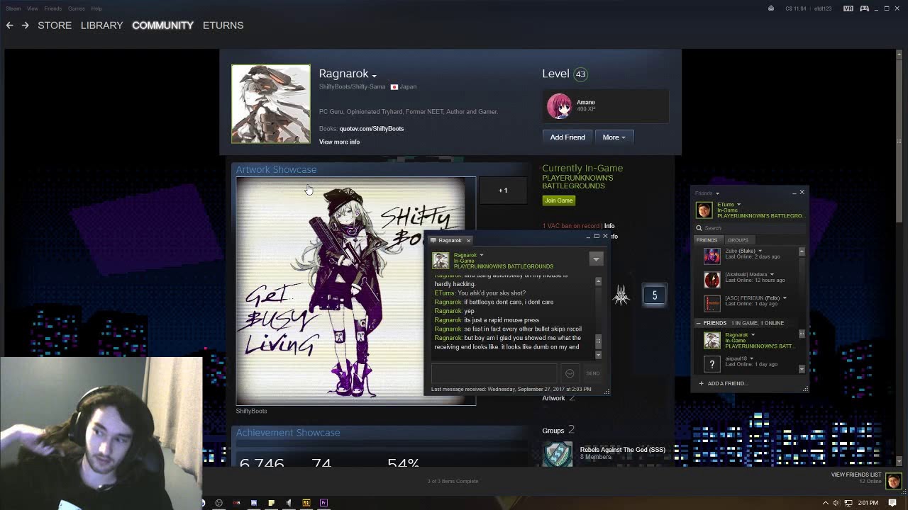The height and width of the screenshot is (510, 908).
Task: Open the notifications icon in top bar
Action: pos(771,8)
